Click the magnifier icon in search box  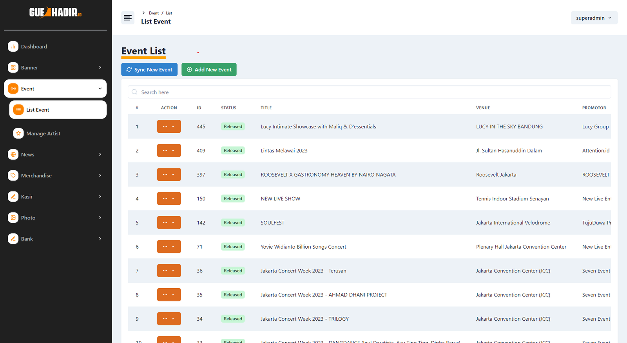134,92
